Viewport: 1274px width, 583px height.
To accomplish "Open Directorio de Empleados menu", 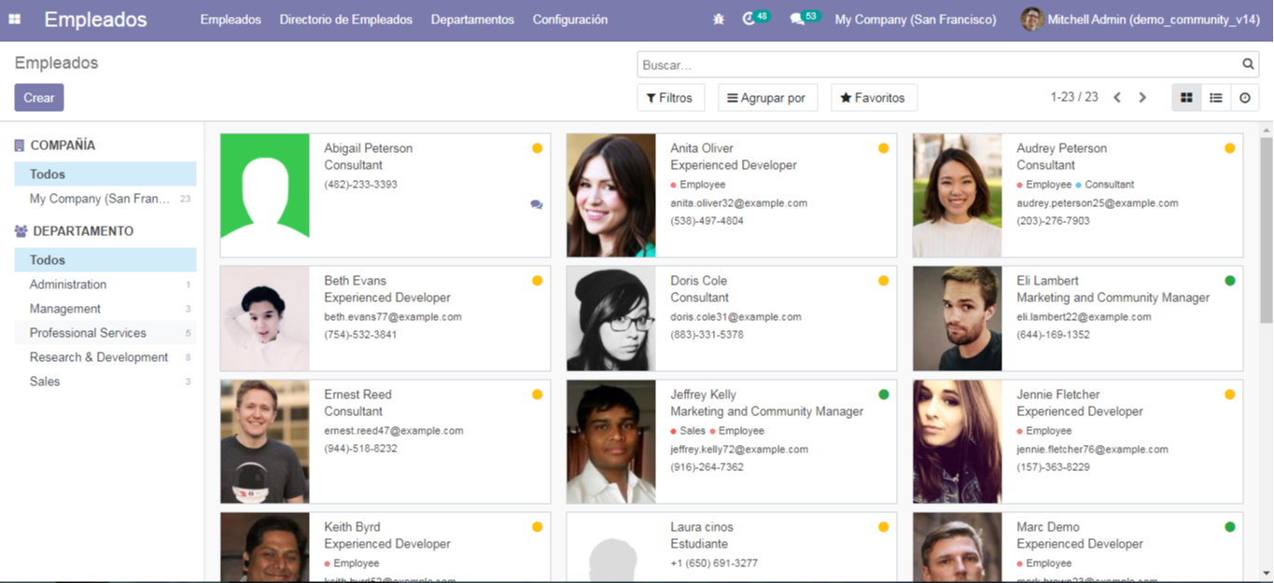I will point(346,20).
